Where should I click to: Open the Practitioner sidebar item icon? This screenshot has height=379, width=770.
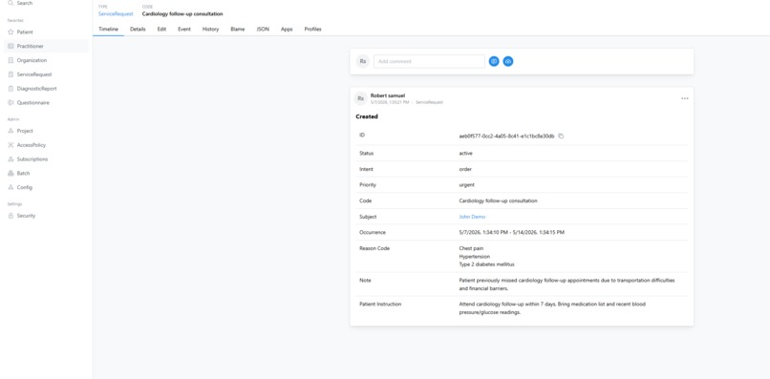click(x=11, y=46)
